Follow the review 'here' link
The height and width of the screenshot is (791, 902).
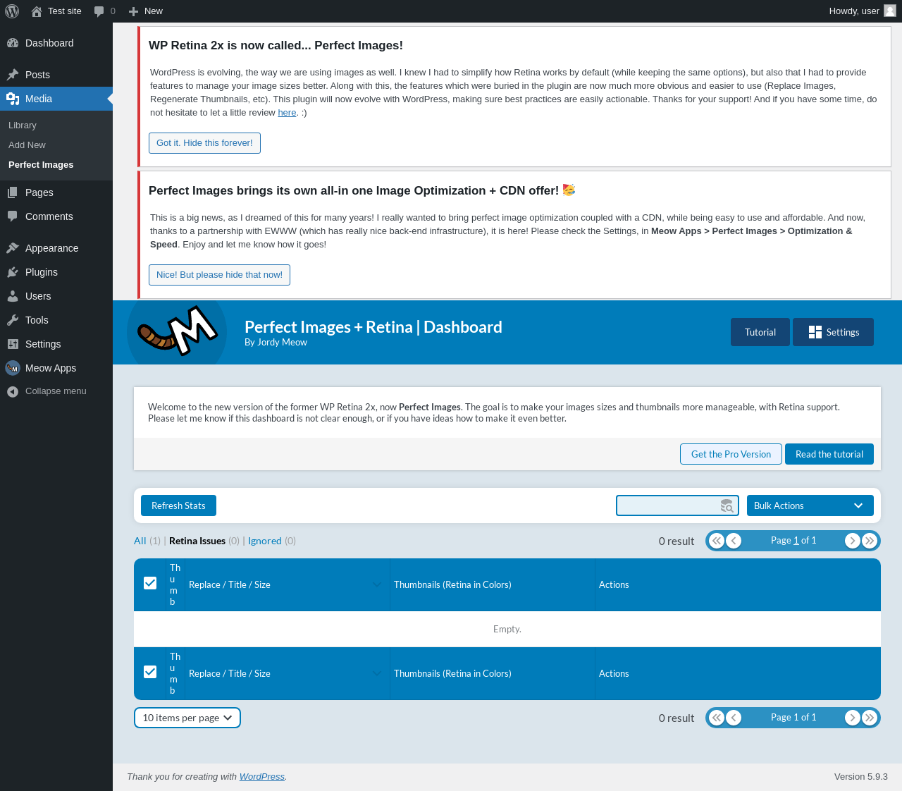point(287,113)
